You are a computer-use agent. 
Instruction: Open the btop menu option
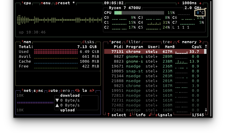[x=46, y=3]
